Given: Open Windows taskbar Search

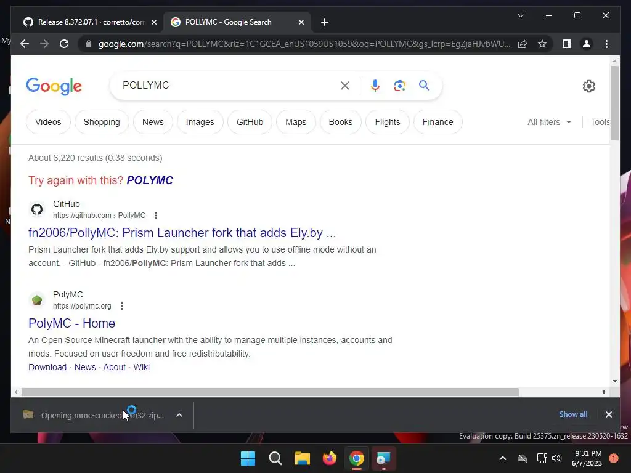Looking at the screenshot, I should coord(275,458).
